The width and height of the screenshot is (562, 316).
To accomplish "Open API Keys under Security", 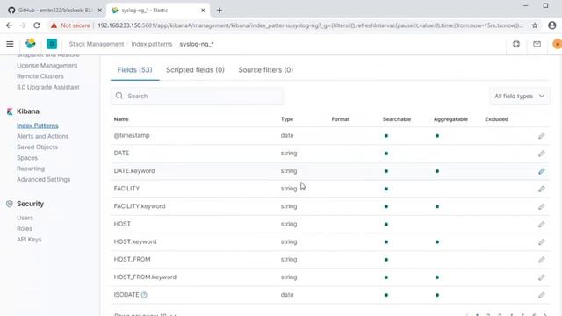I will click(29, 239).
